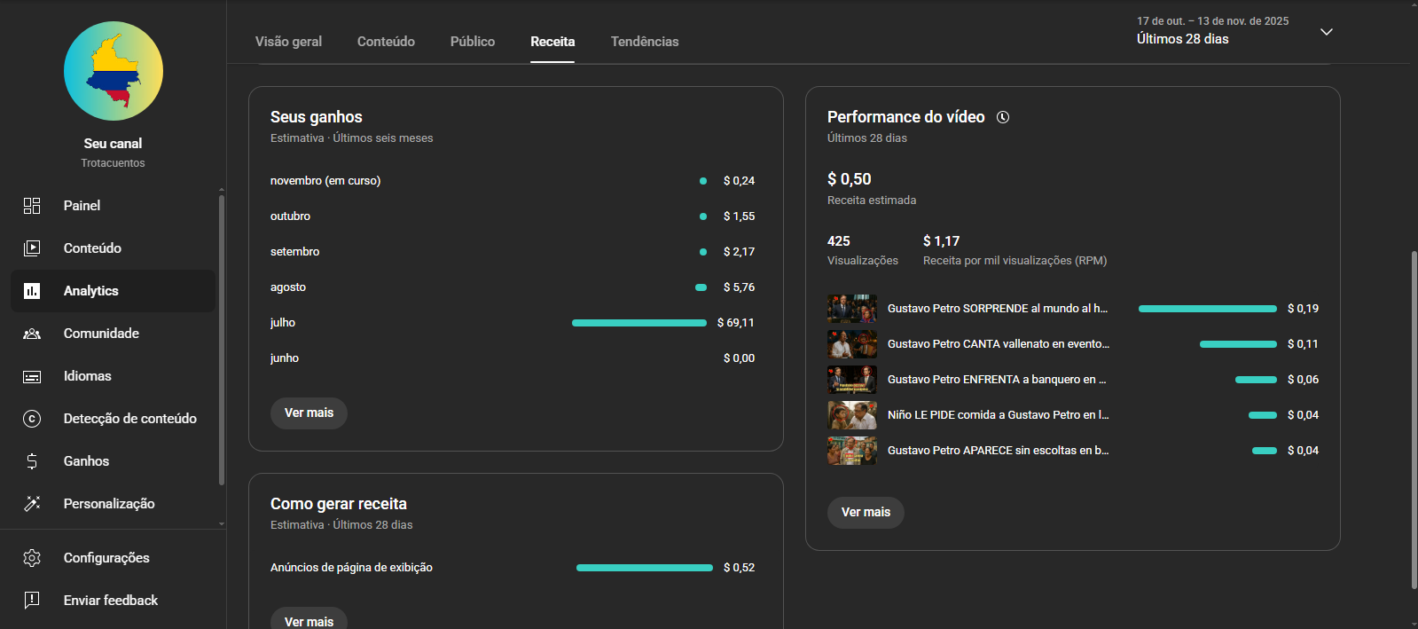Switch to the Público tab
Screen dimensions: 1418x629
coord(473,42)
